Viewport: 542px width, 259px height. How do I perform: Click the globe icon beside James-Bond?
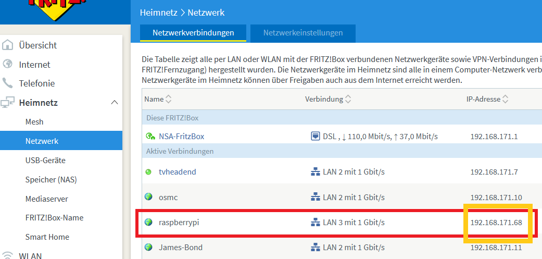point(149,248)
